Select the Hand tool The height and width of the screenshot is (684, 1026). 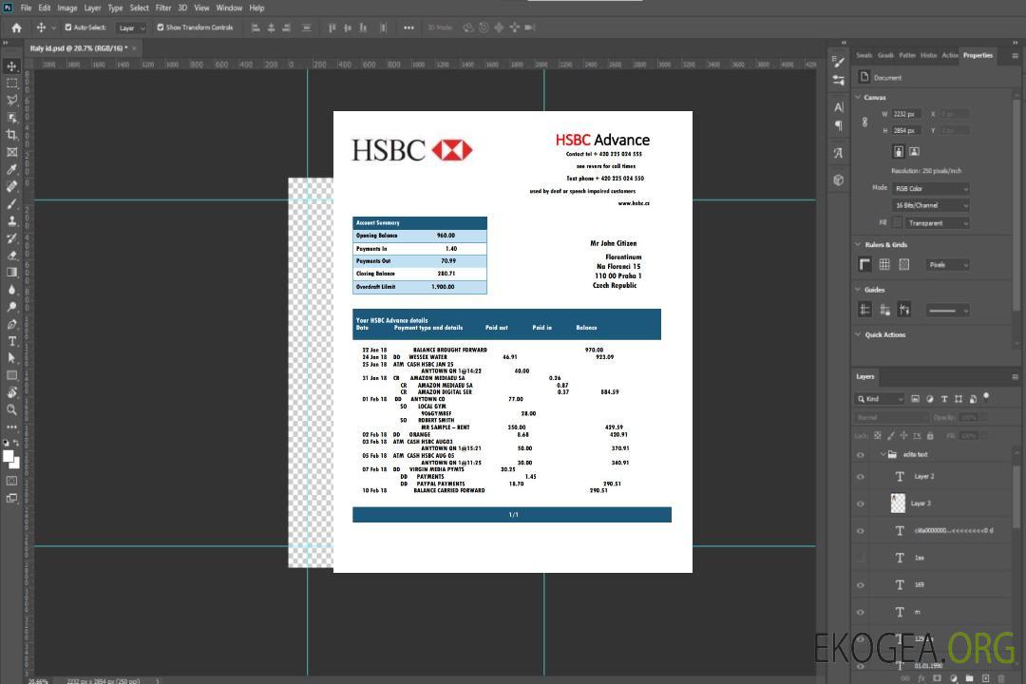pyautogui.click(x=11, y=392)
